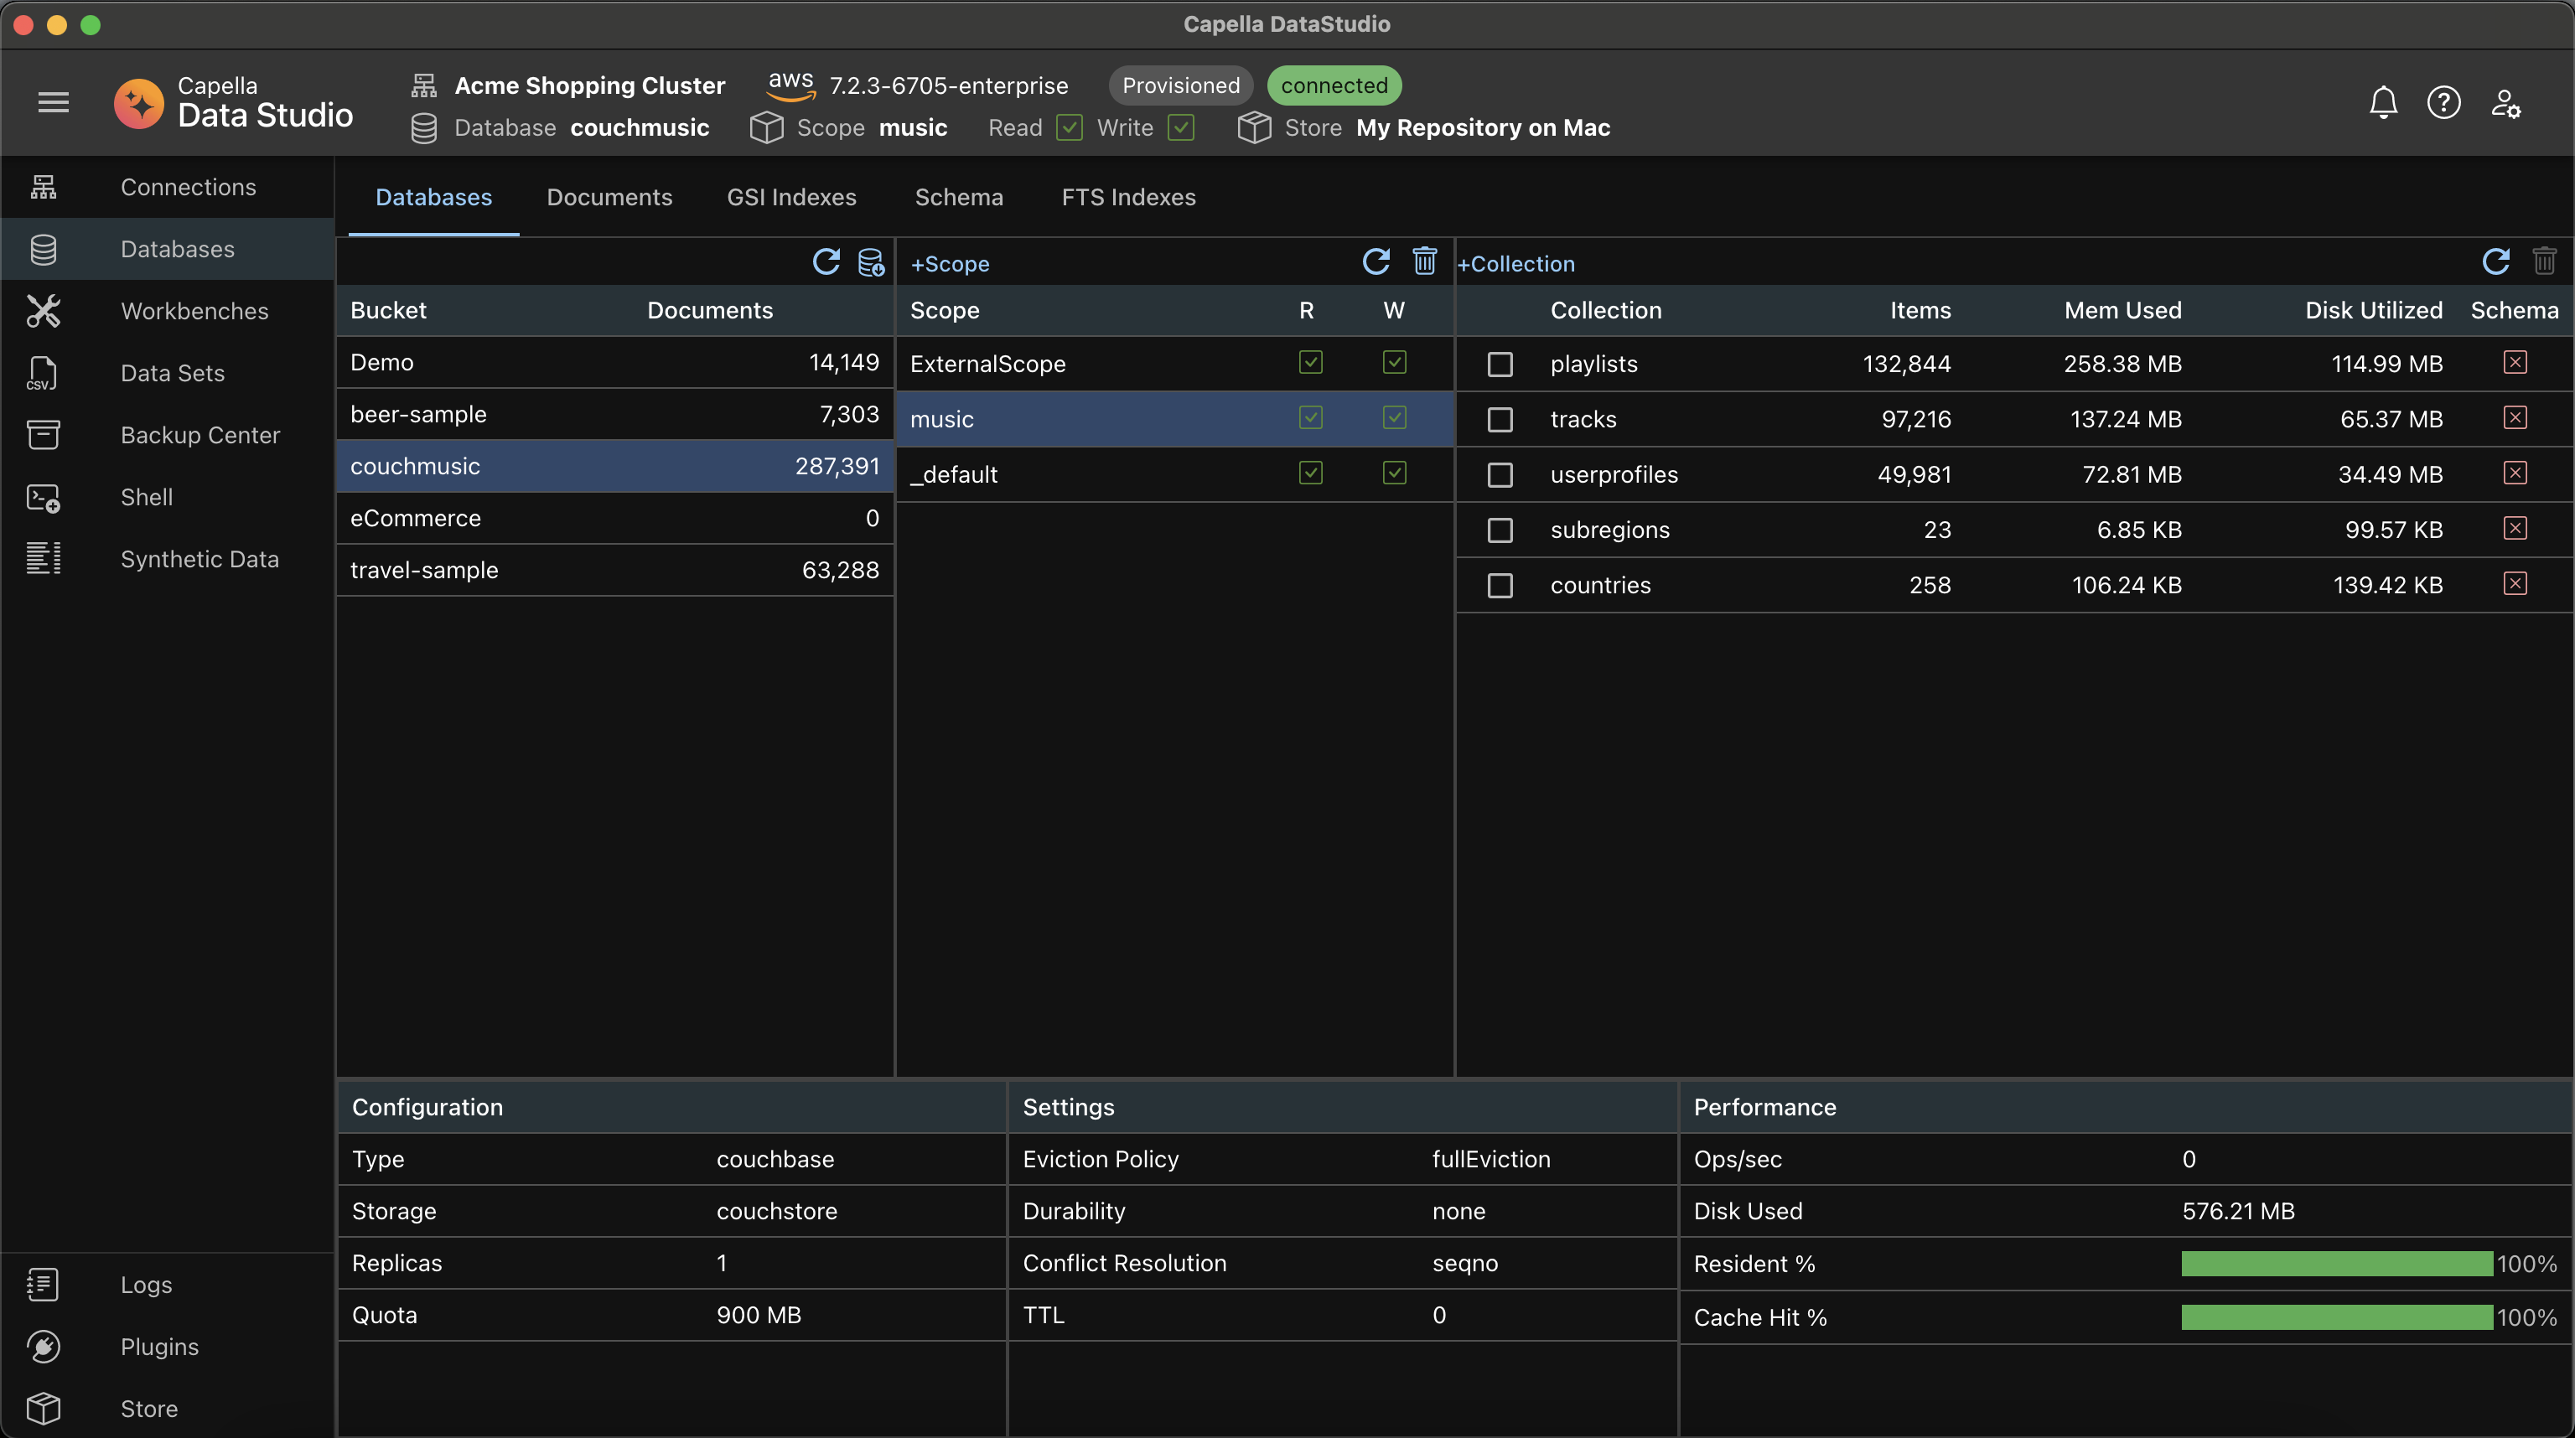Click the Connections sidebar icon
2575x1438 pixels.
43,187
